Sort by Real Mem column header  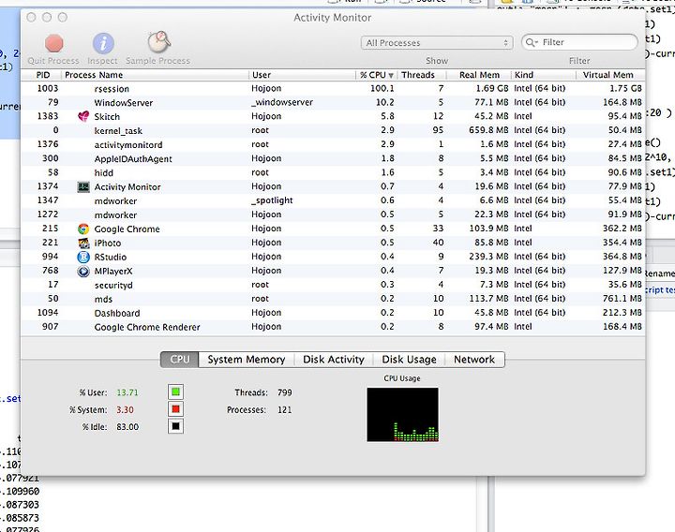coord(479,75)
